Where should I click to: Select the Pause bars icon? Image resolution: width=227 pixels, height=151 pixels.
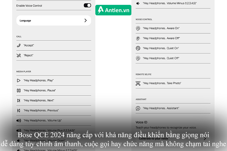point(19,90)
